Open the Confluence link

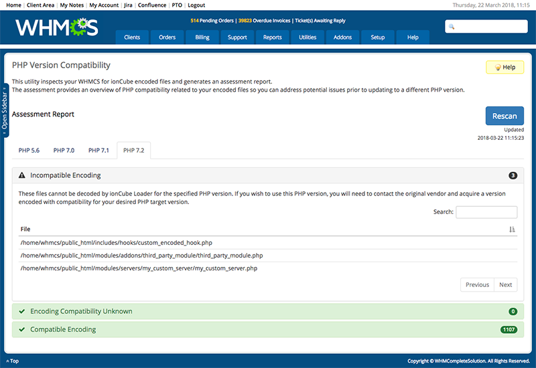(152, 5)
